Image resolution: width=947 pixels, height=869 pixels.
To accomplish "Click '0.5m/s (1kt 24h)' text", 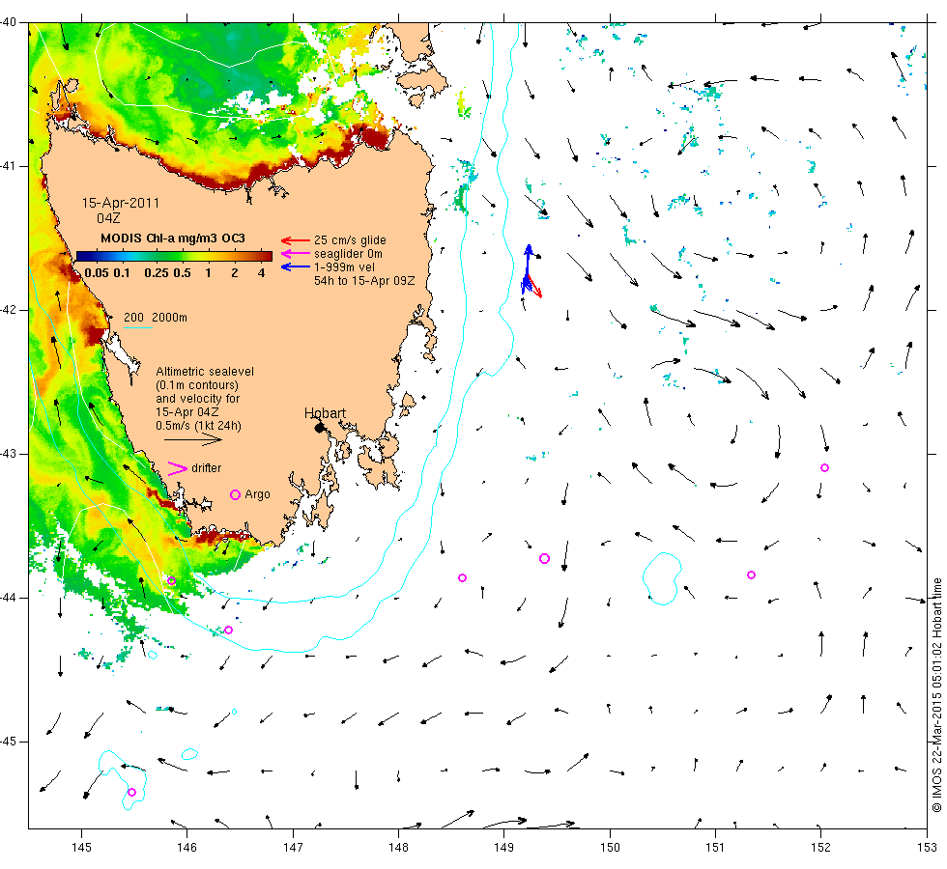I will pos(199,426).
